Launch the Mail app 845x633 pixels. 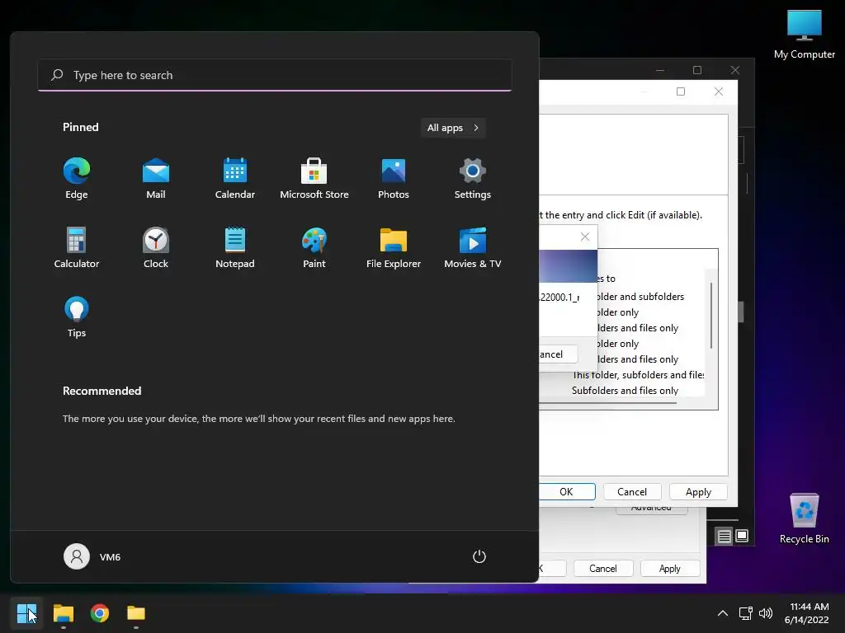[156, 178]
